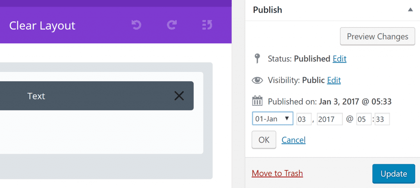Image resolution: width=420 pixels, height=188 pixels.
Task: Edit the Visibility setting
Action: coord(334,80)
